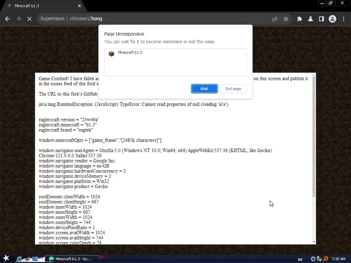Image resolution: width=351 pixels, height=263 pixels.
Task: Toggle the browser side panel
Action: [x=322, y=19]
